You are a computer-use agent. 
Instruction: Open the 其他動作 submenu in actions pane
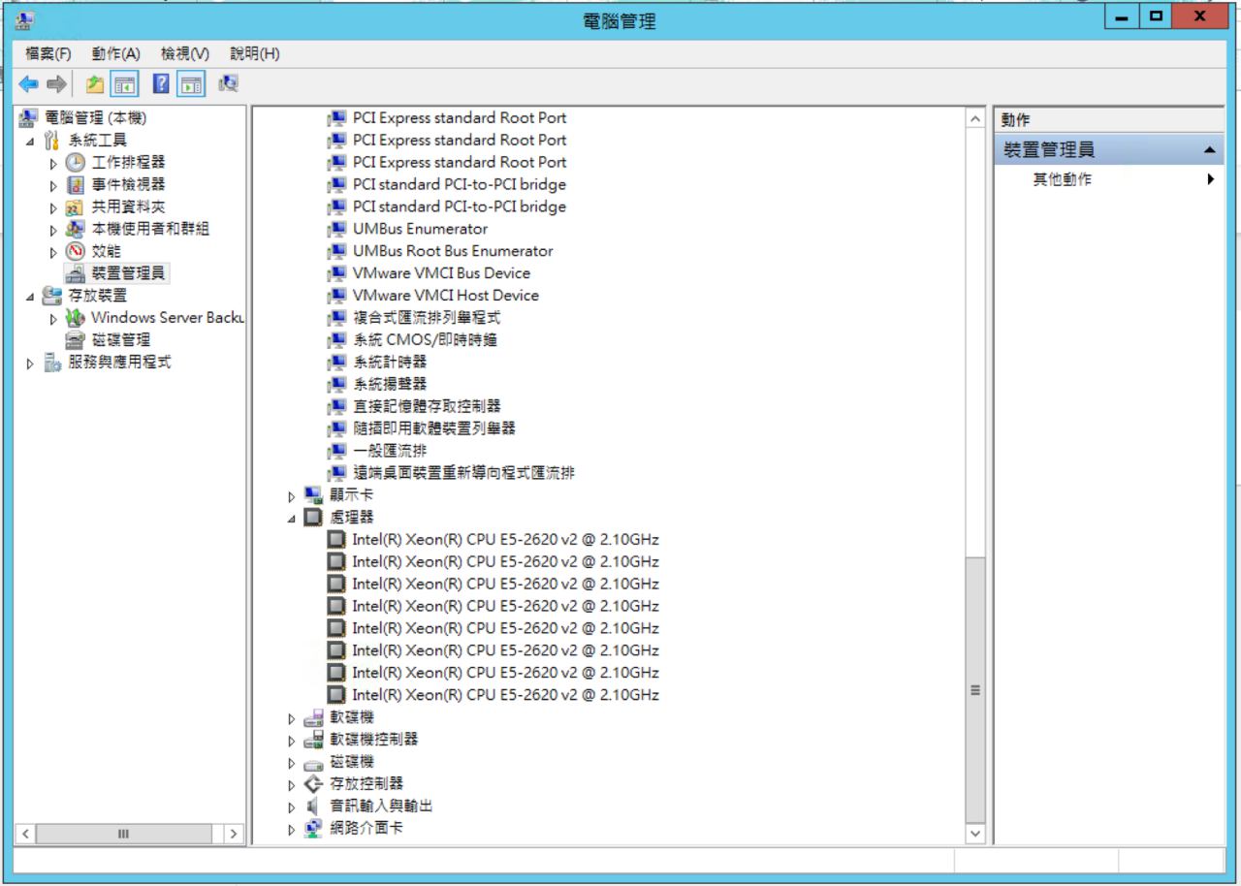[1210, 179]
